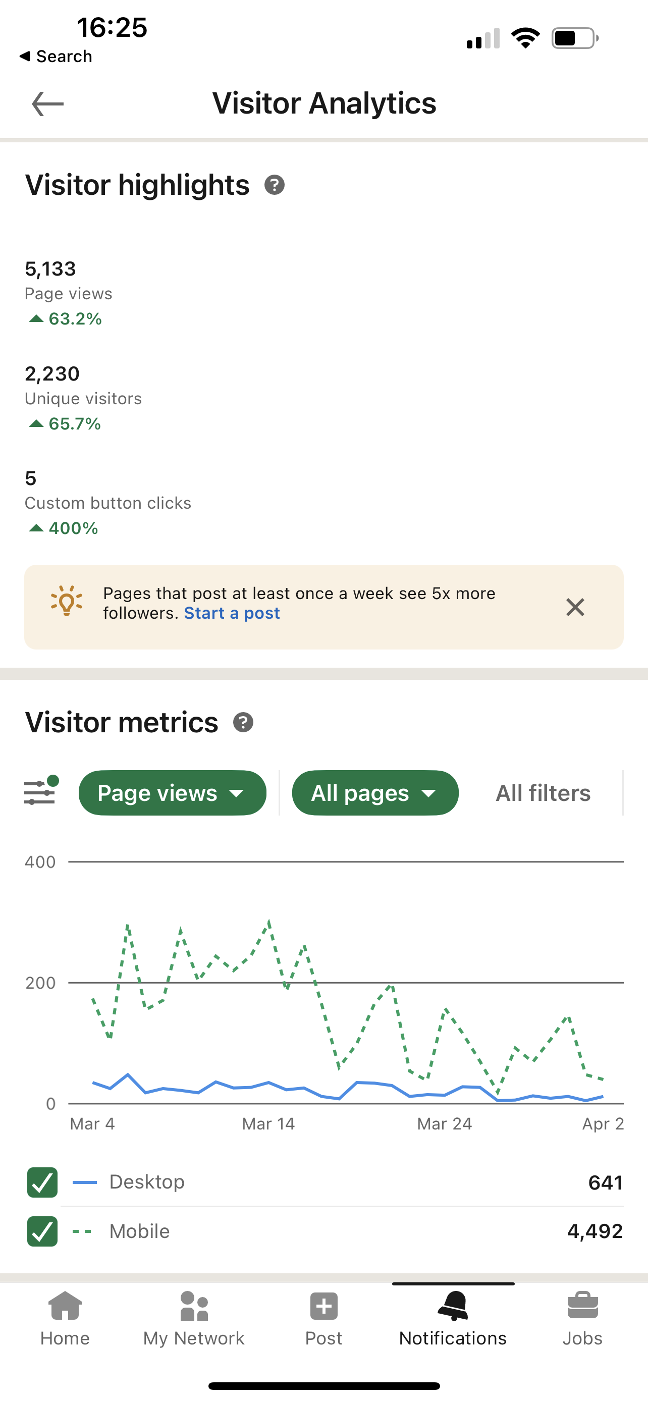This screenshot has height=1402, width=648.
Task: Open the filter sliders icon
Action: [x=40, y=792]
